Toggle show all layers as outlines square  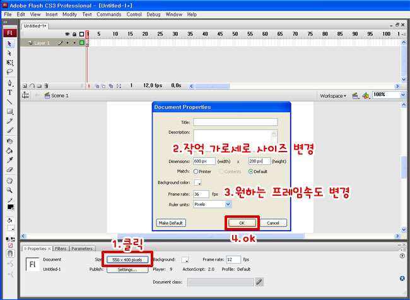coord(81,34)
